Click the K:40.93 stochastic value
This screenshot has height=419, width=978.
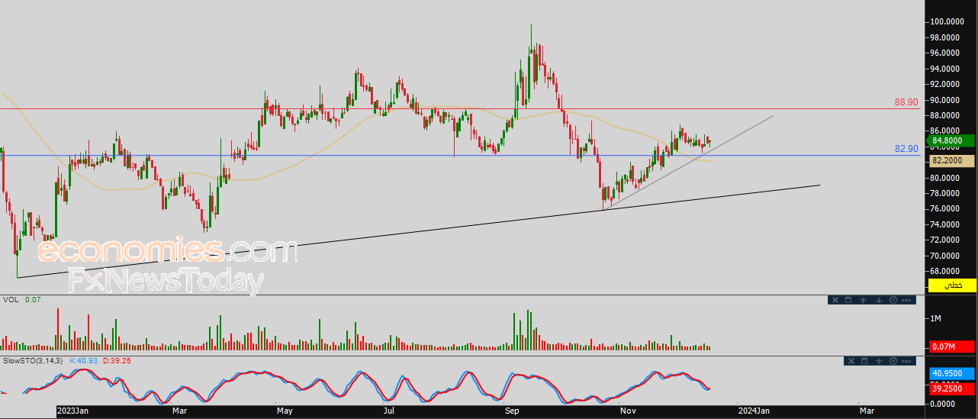83,360
